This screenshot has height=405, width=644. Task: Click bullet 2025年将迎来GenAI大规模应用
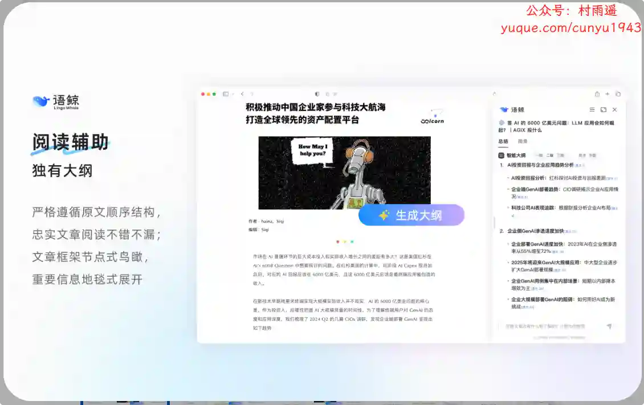[545, 262]
